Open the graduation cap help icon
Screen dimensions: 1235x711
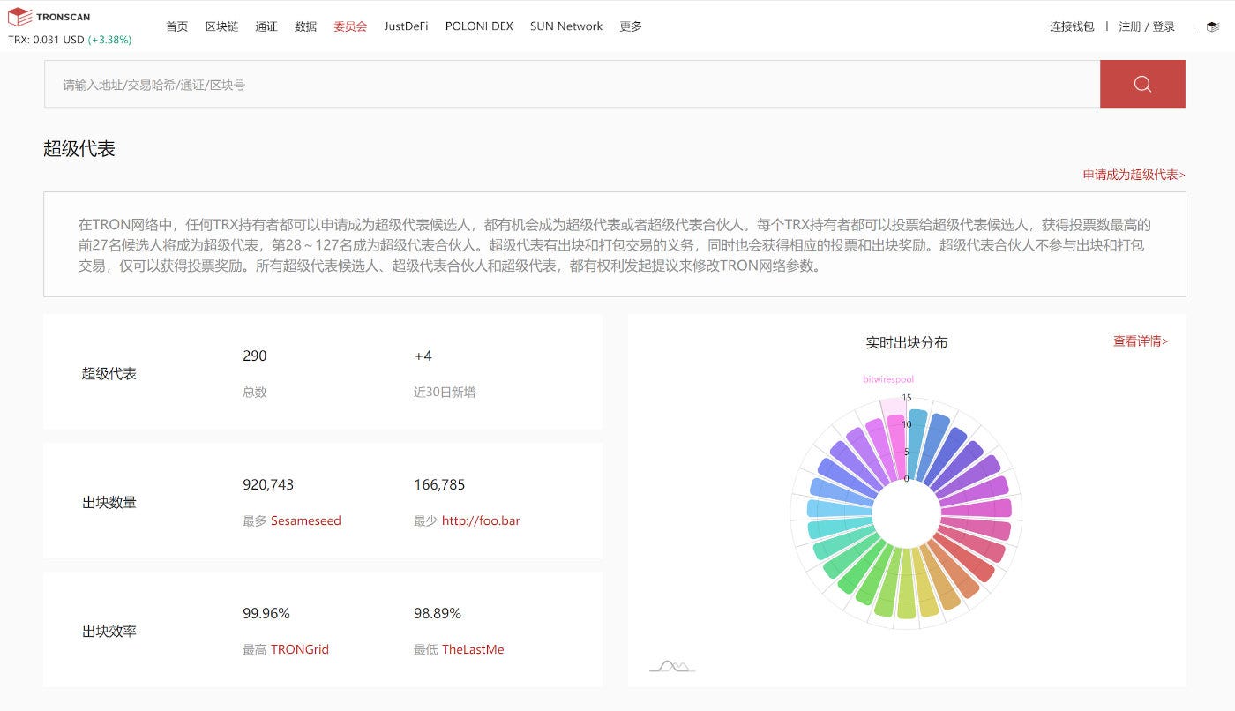(x=1213, y=26)
